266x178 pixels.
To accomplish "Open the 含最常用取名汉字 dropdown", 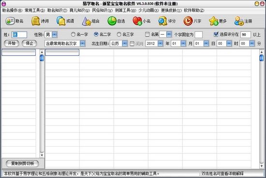I will [82, 43].
